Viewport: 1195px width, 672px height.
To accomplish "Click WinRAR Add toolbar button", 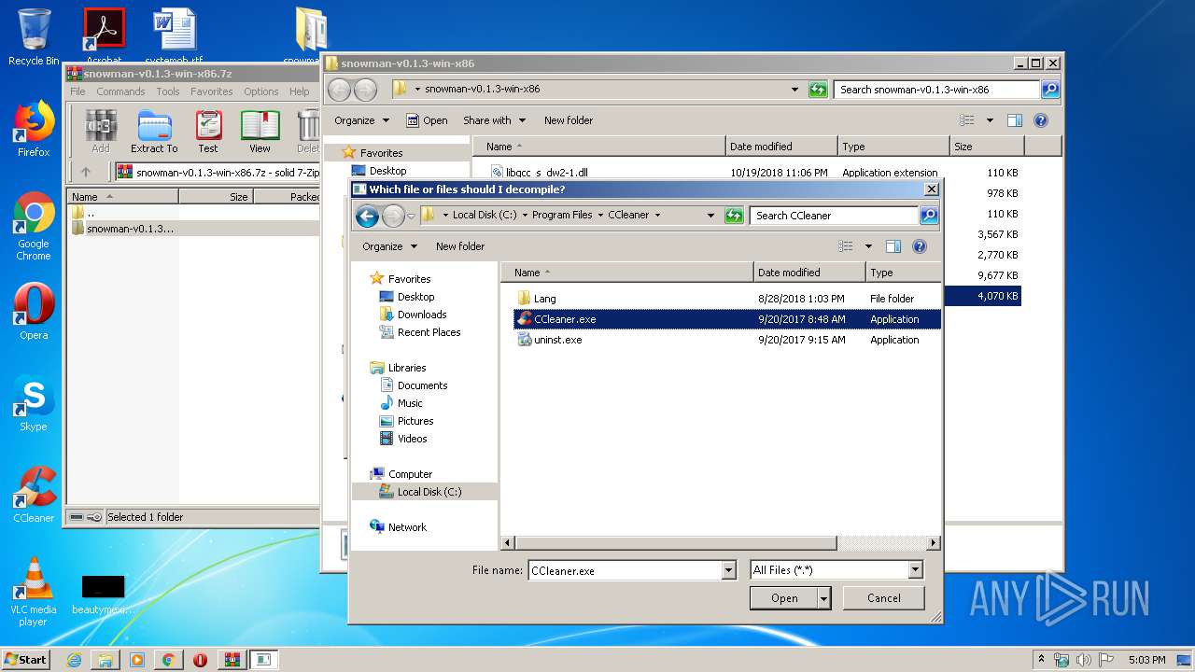I will point(100,132).
